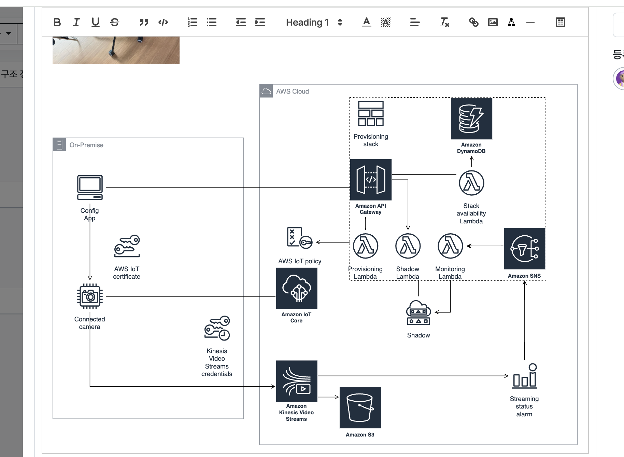Insert a table

(x=561, y=23)
